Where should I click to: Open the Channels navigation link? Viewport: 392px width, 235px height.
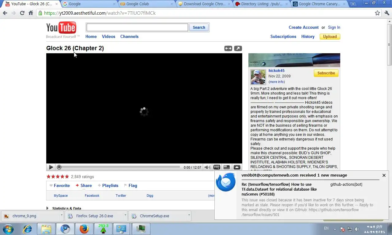[129, 36]
